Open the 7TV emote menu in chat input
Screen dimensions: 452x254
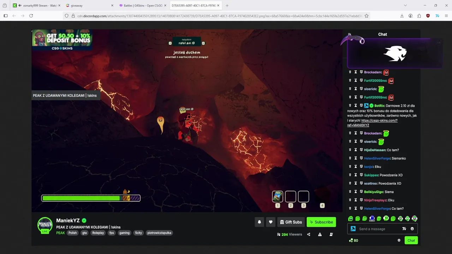(x=404, y=229)
